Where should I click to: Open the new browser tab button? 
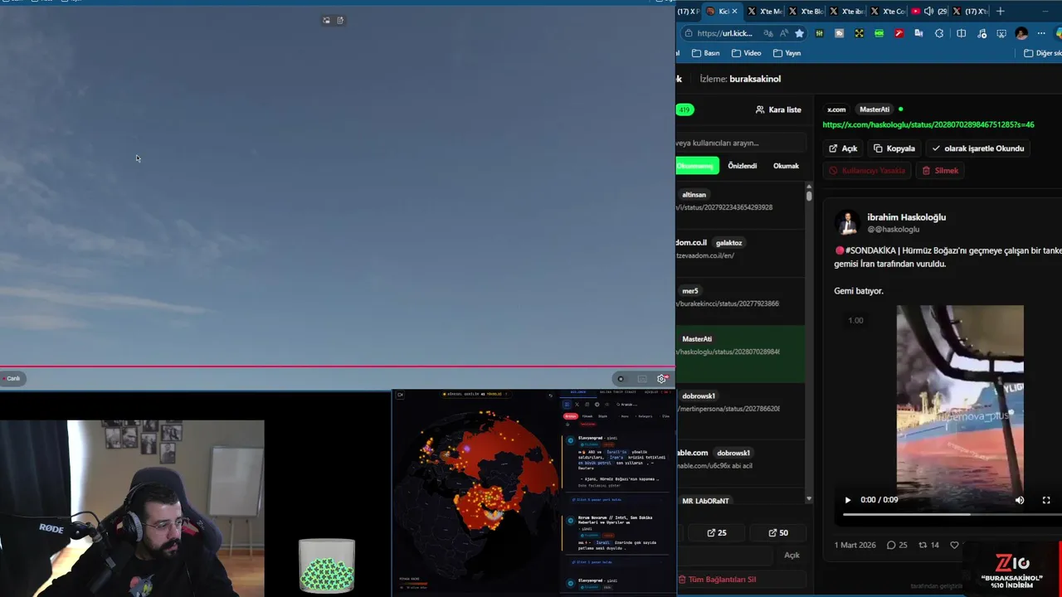tap(1000, 11)
